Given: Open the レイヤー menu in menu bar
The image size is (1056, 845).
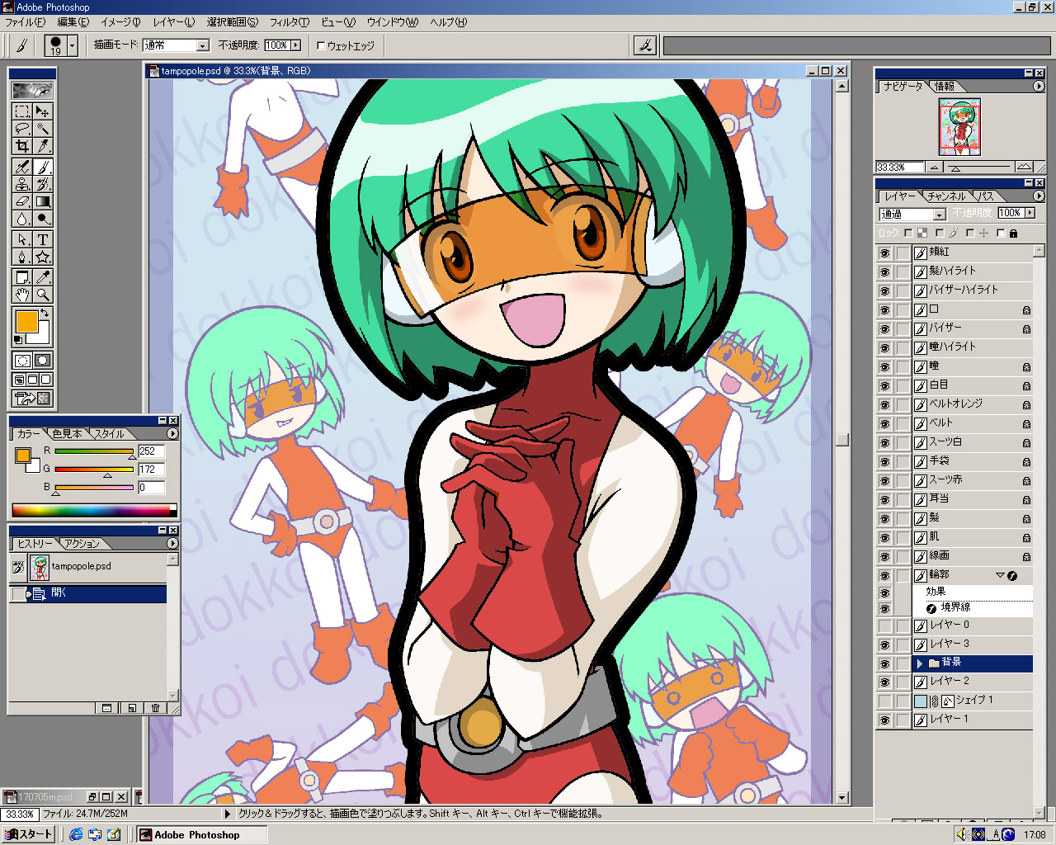Looking at the screenshot, I should 174,22.
